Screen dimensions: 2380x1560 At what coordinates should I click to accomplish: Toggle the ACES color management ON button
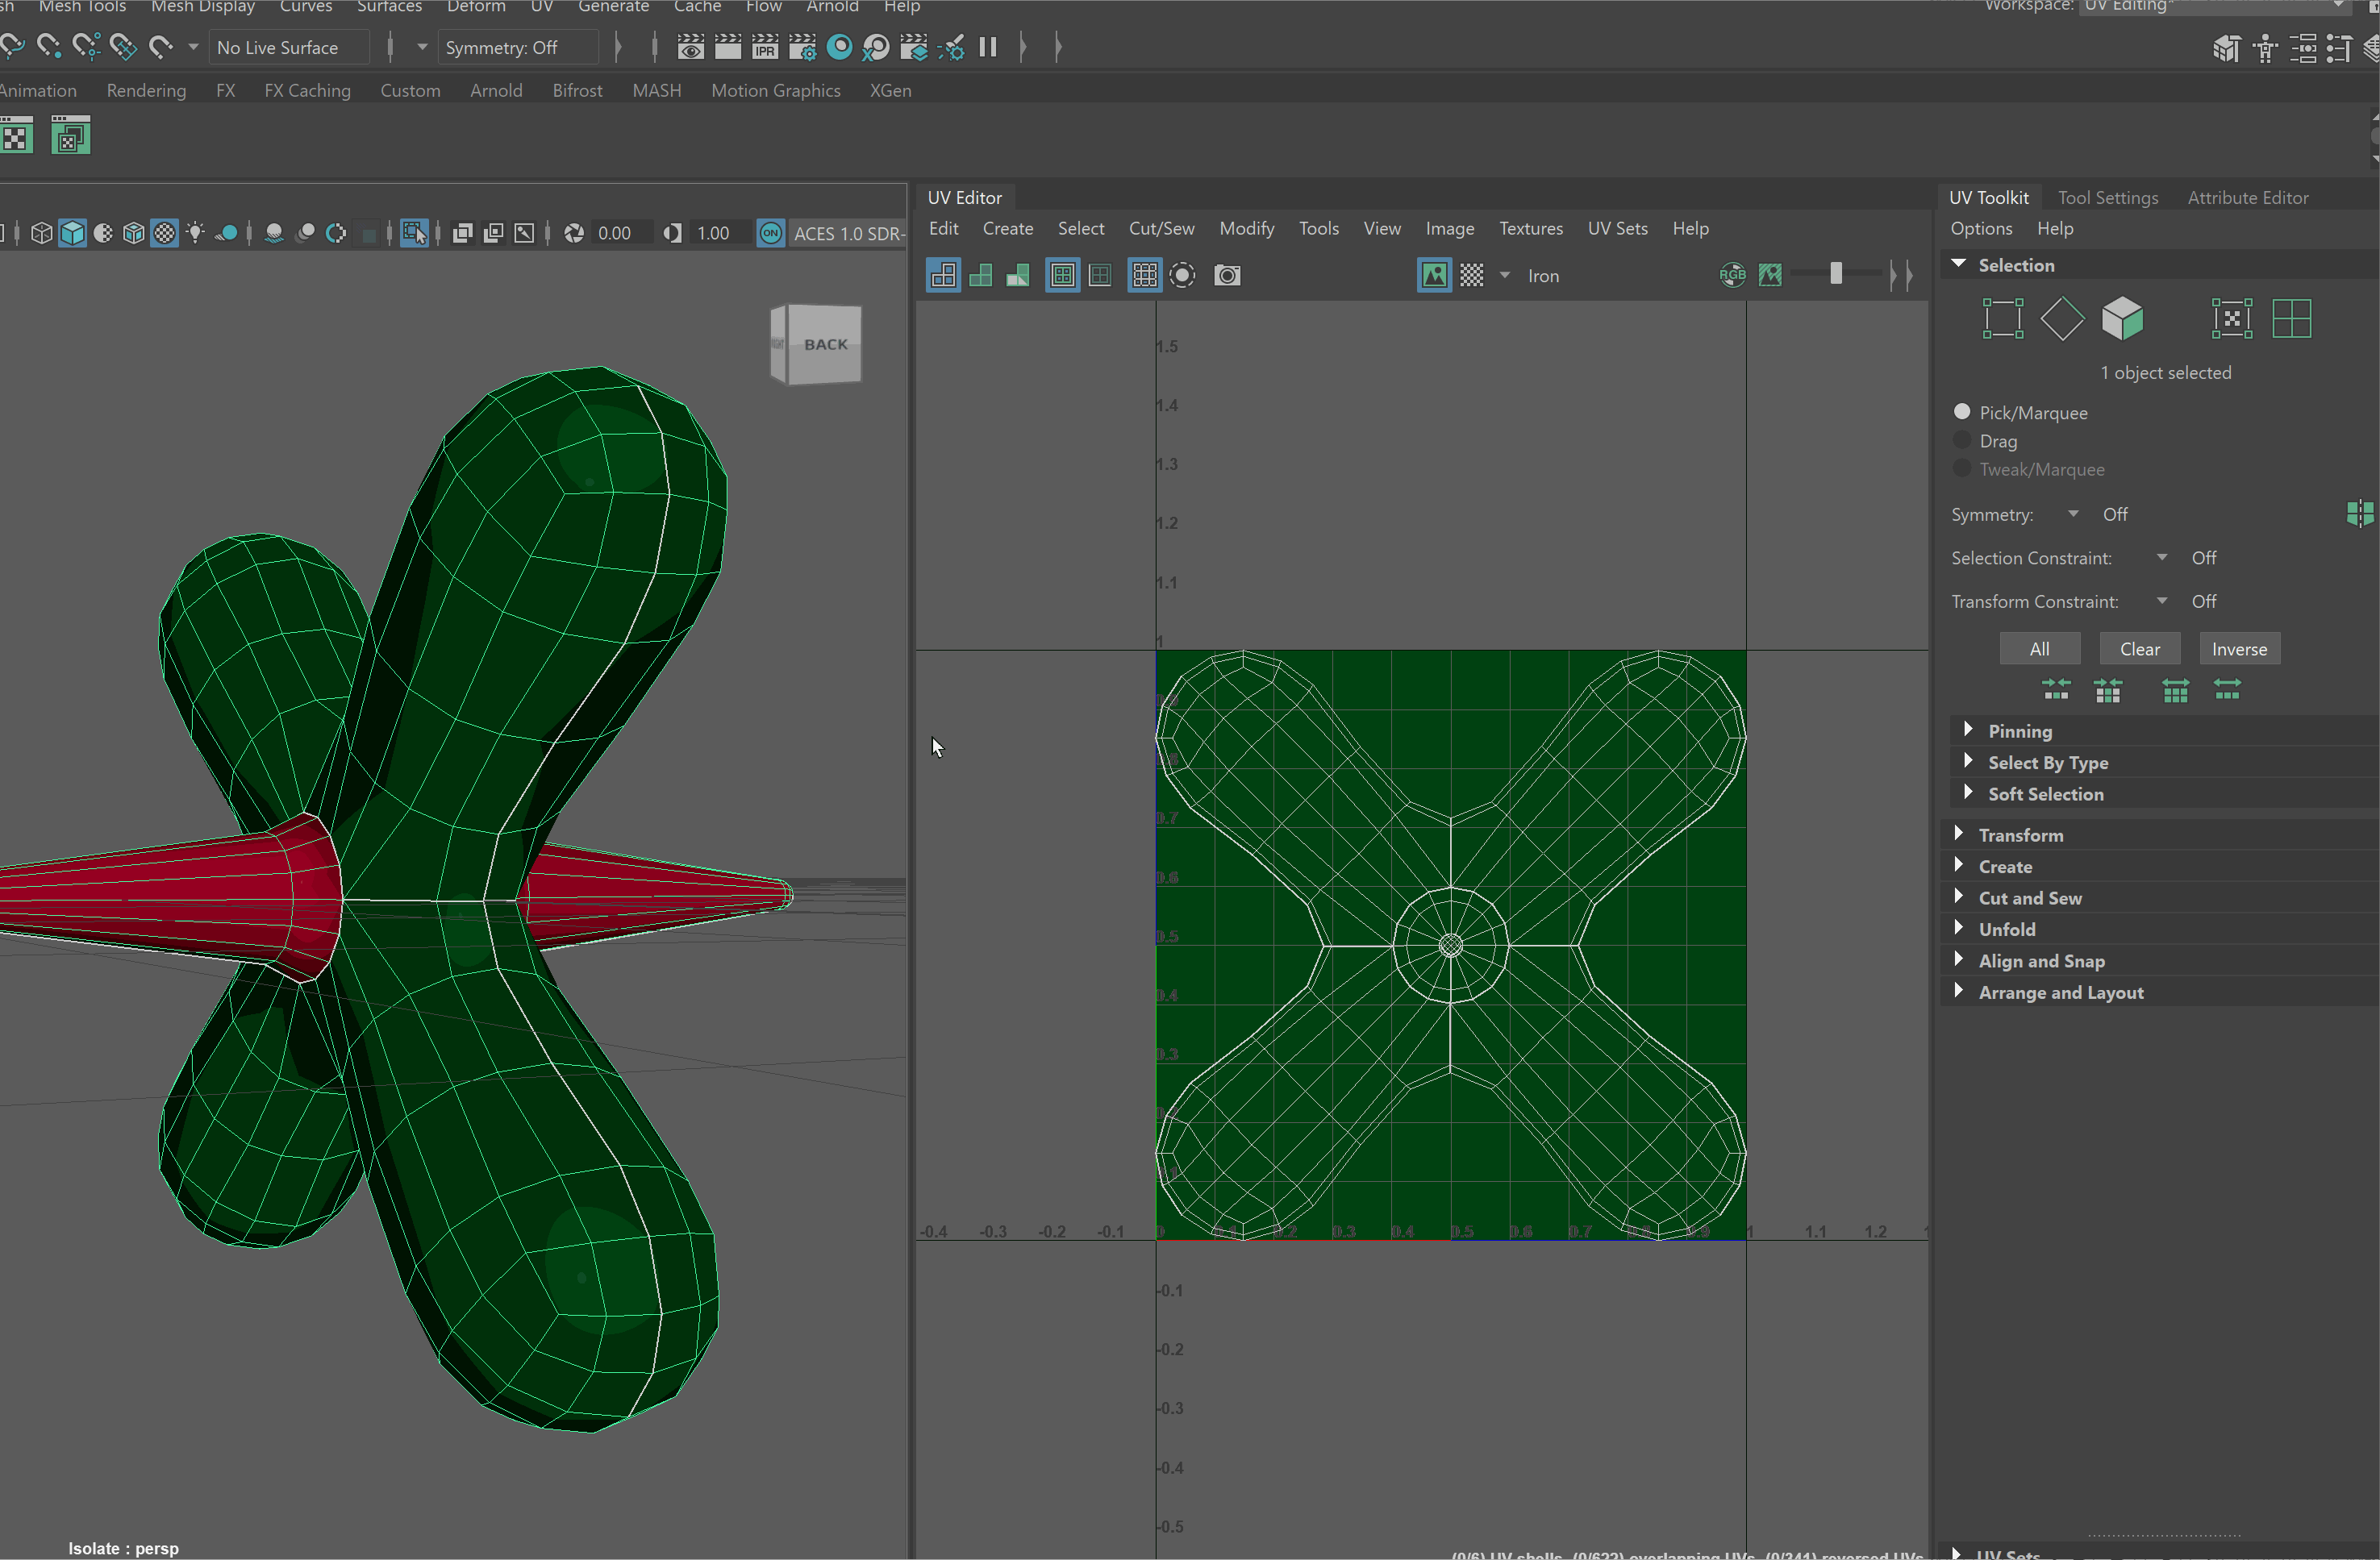770,233
